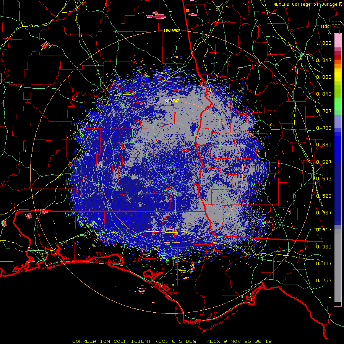Image resolution: width=344 pixels, height=344 pixels.
Task: Click the [CC] units label
Action: pyautogui.click(x=326, y=26)
